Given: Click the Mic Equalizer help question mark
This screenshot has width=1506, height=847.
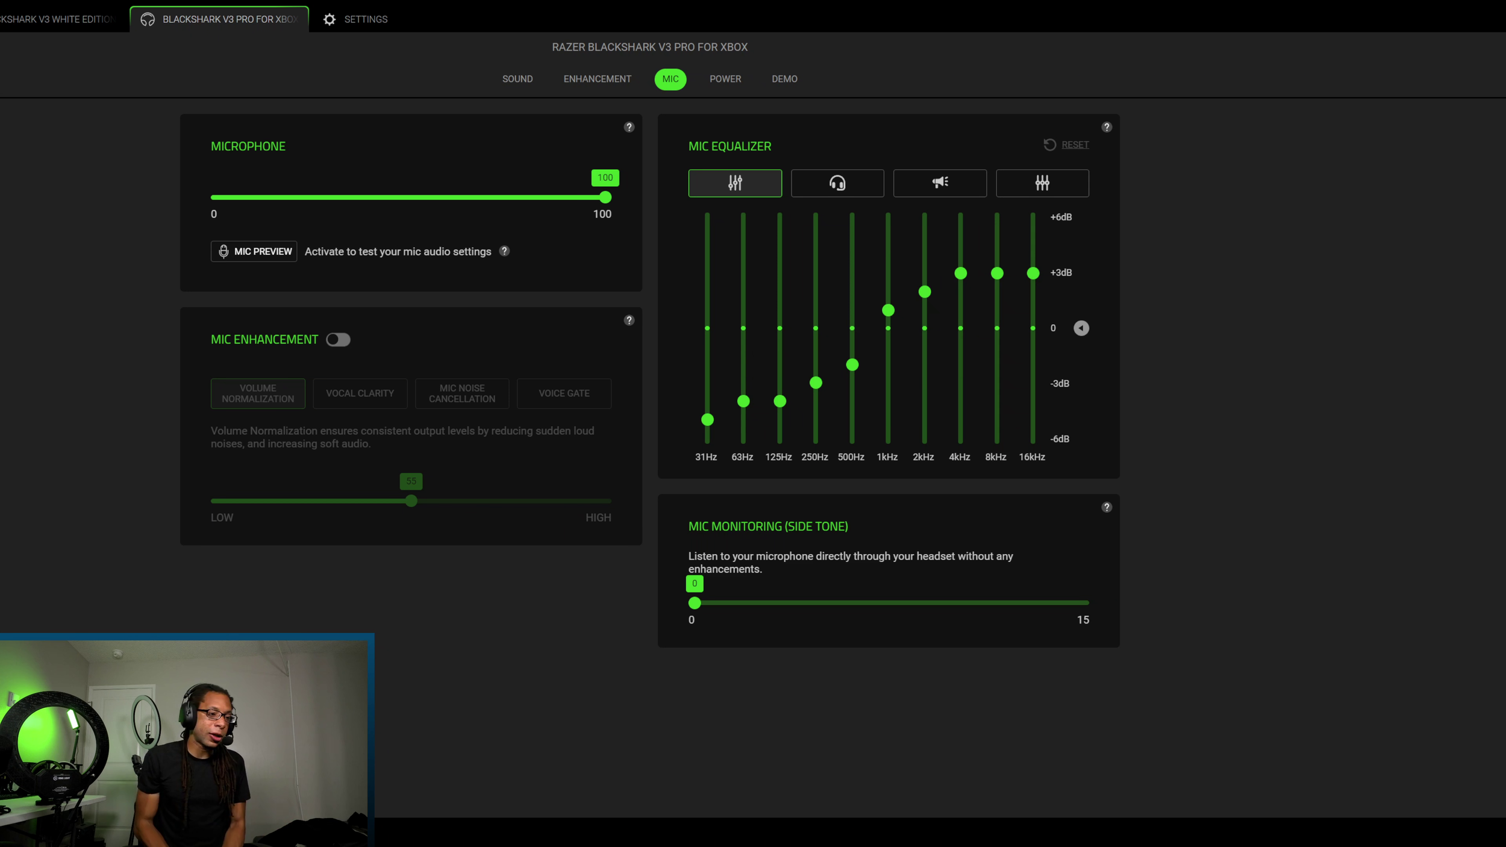Looking at the screenshot, I should click(x=1107, y=127).
